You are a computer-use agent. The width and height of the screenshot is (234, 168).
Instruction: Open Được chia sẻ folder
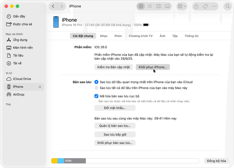click(x=24, y=24)
